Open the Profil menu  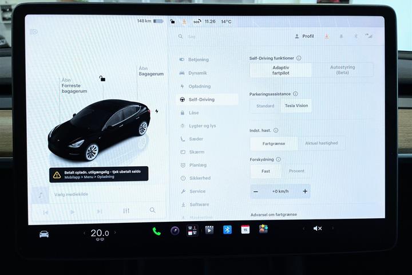point(304,36)
